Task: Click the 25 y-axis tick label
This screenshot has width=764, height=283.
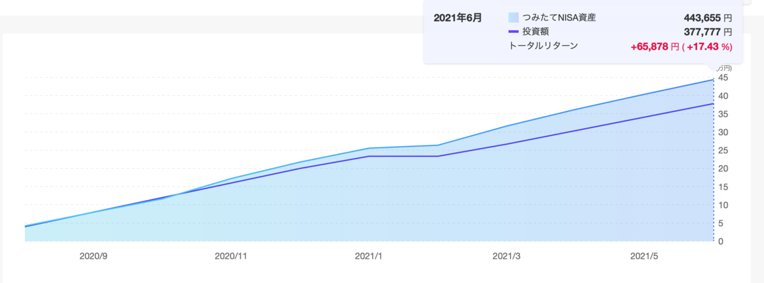Action: pyautogui.click(x=723, y=151)
